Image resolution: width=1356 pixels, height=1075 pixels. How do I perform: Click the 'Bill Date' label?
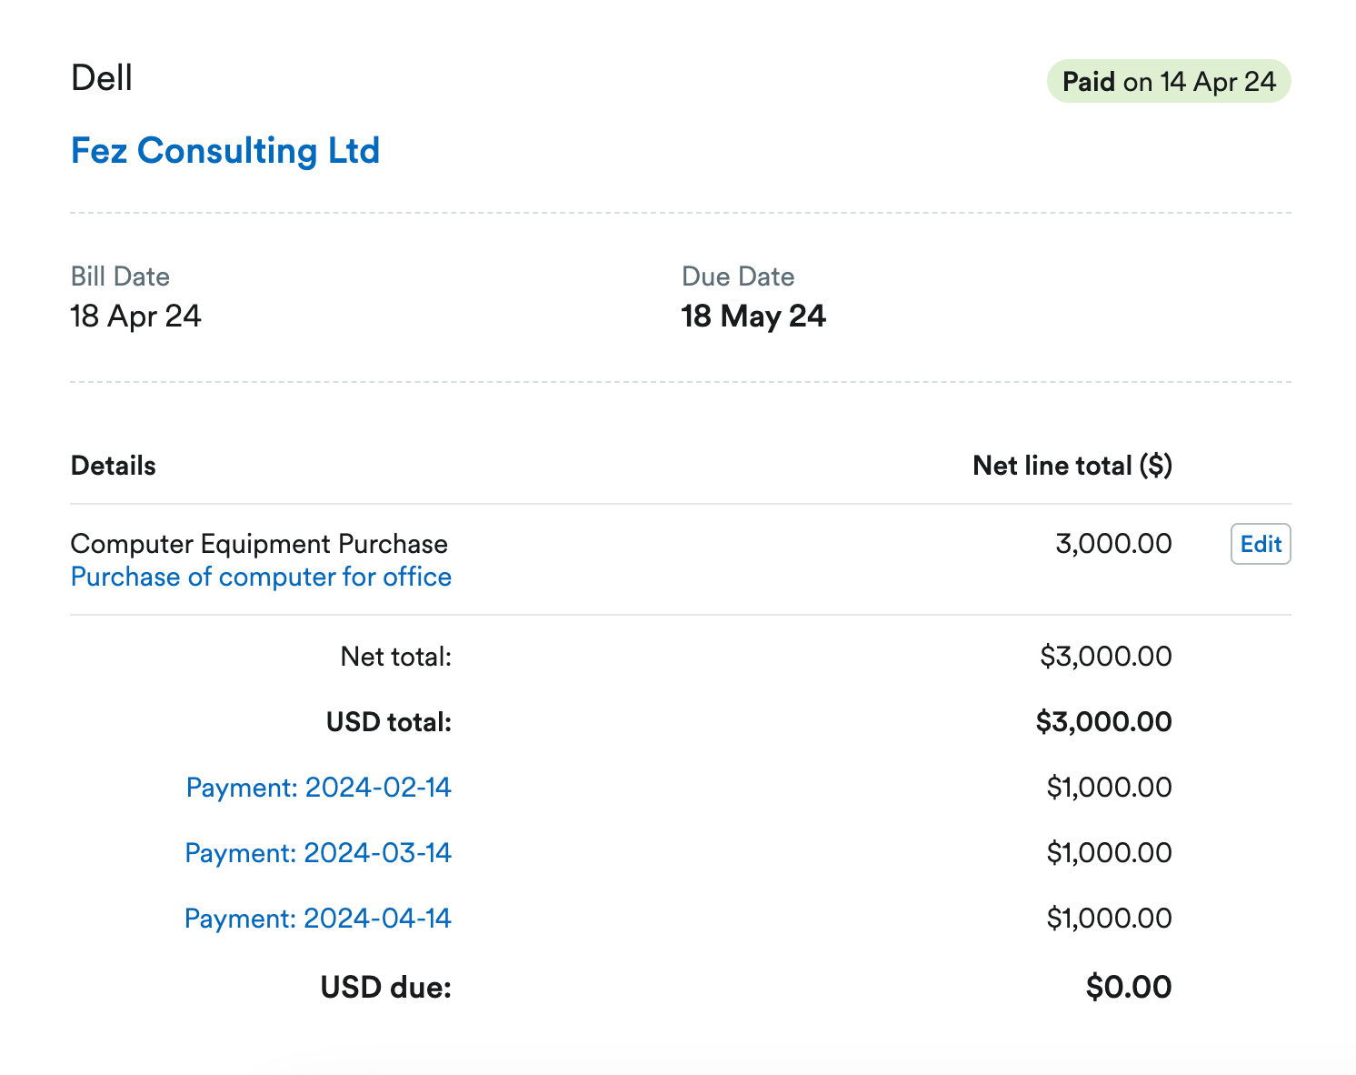click(x=120, y=276)
